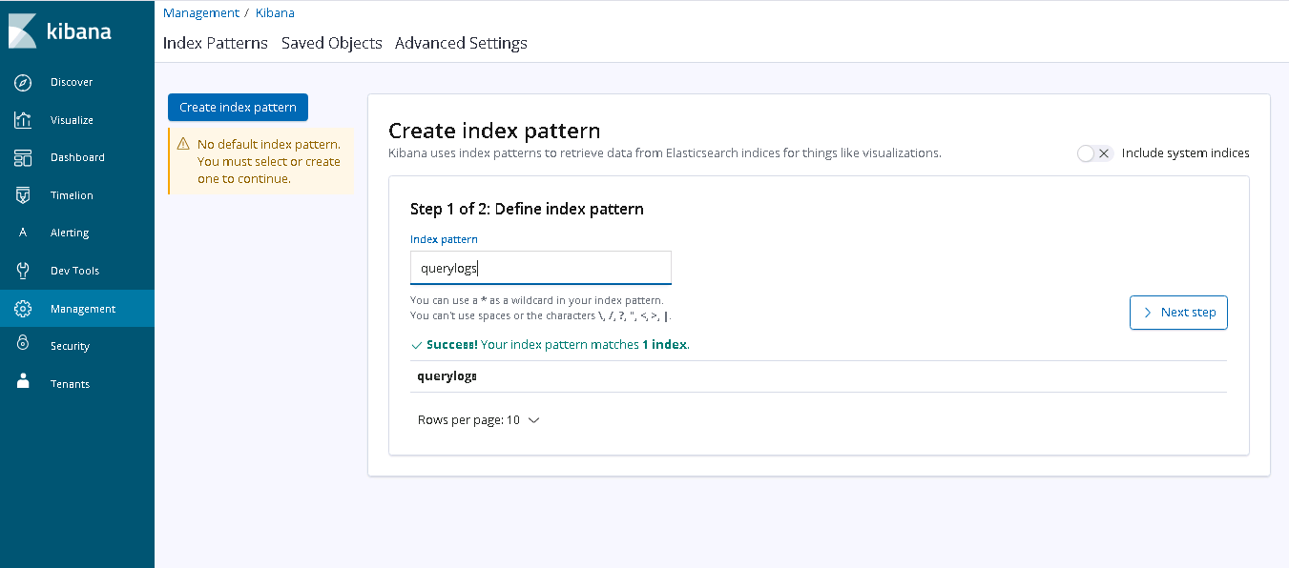This screenshot has height=568, width=1289.
Task: Open Discover via compass icon
Action: (x=23, y=82)
